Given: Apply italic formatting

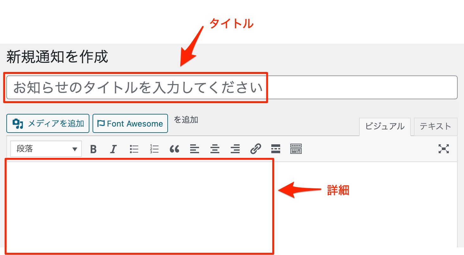Looking at the screenshot, I should (113, 149).
